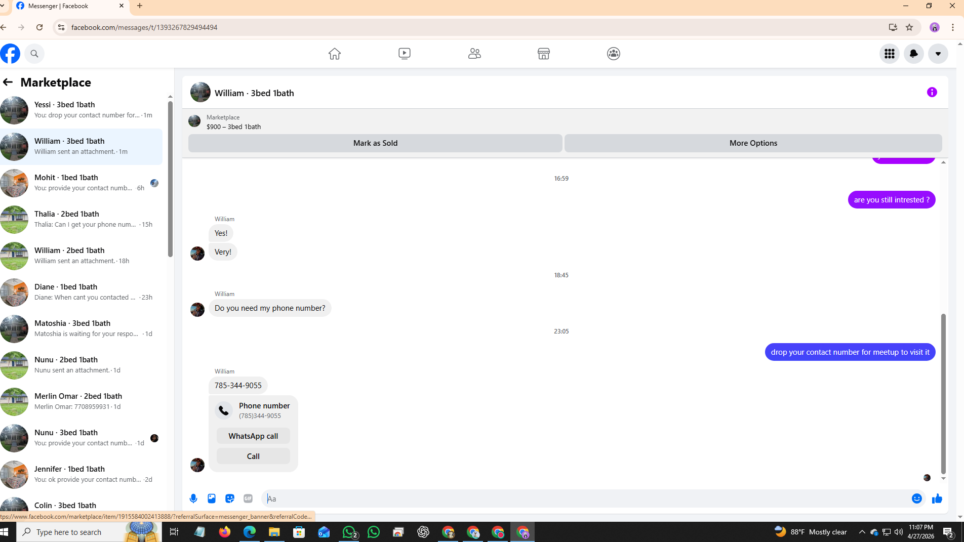
Task: Open the notifications bell
Action: [914, 54]
